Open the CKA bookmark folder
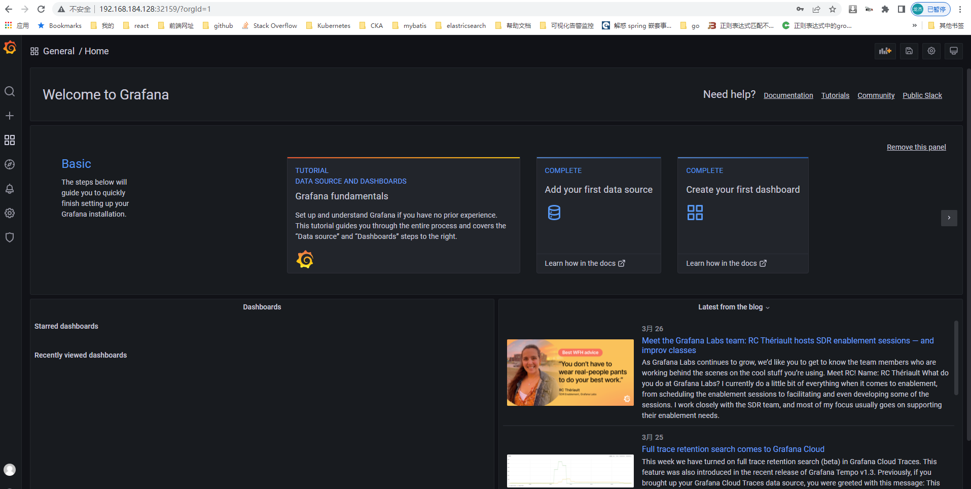971x489 pixels. click(x=371, y=25)
